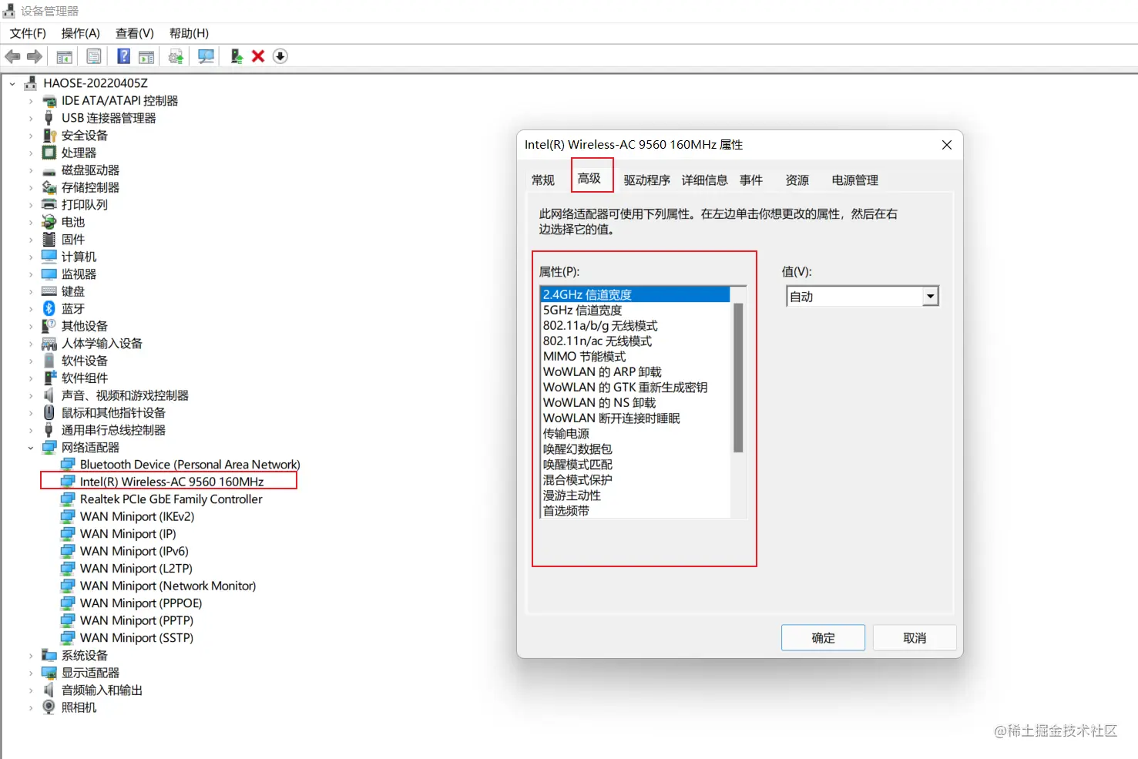Select 首选频带 property
The width and height of the screenshot is (1138, 759).
pyautogui.click(x=635, y=510)
